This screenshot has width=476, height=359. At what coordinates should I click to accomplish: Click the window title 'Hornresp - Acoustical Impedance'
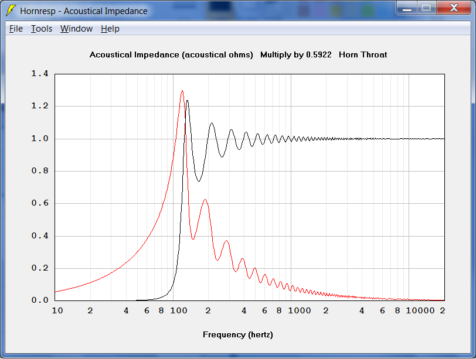tap(83, 11)
